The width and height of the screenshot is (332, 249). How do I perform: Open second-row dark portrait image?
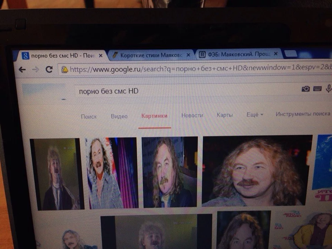click(x=244, y=230)
